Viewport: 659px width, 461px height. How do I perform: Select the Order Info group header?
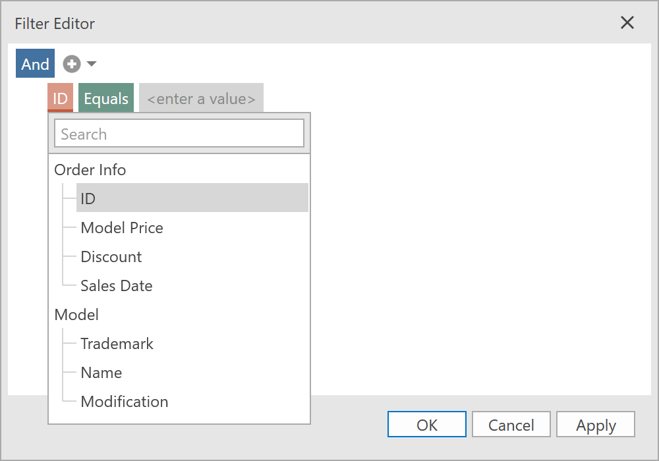(x=90, y=170)
